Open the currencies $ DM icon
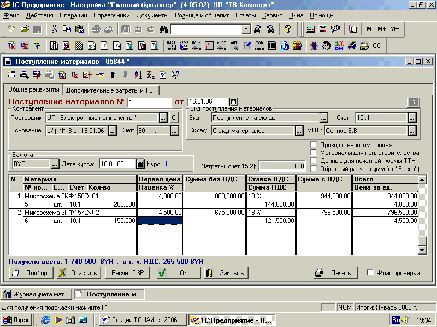This screenshot has width=437, height=327. coord(339,45)
